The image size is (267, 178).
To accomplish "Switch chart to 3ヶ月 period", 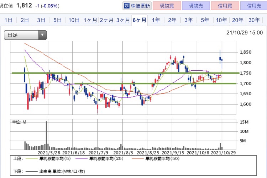I will pyautogui.click(x=123, y=20).
